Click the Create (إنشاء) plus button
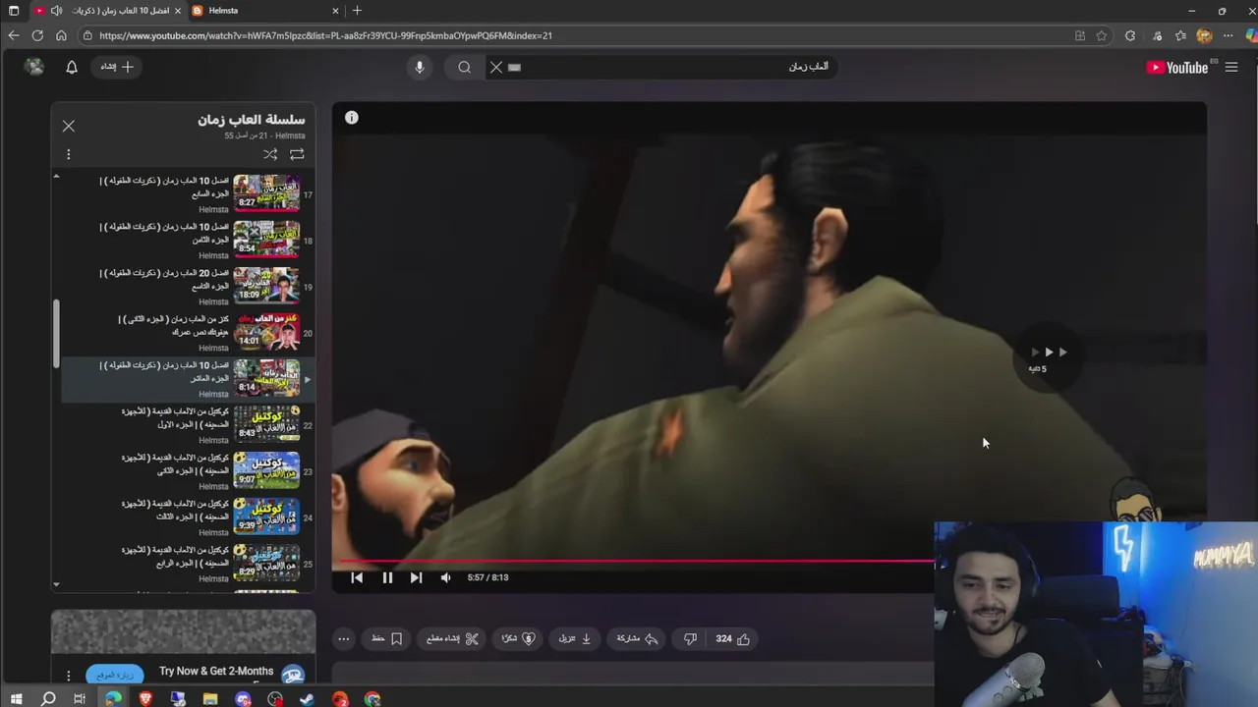Screen dimensions: 1258x707 tap(117, 67)
